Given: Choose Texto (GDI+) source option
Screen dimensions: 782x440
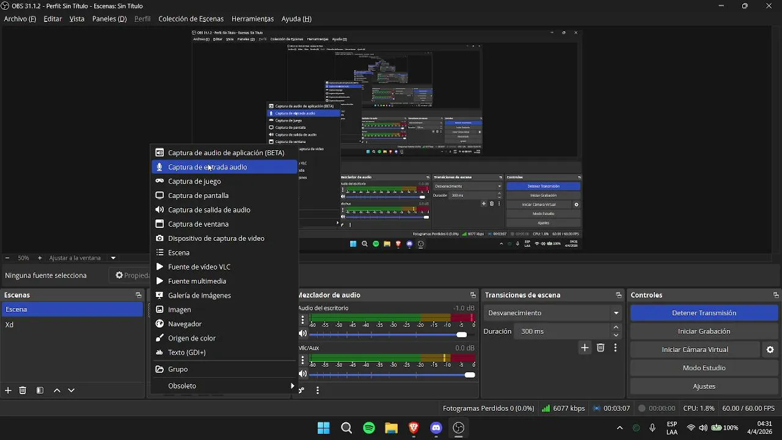Looking at the screenshot, I should pos(224,353).
